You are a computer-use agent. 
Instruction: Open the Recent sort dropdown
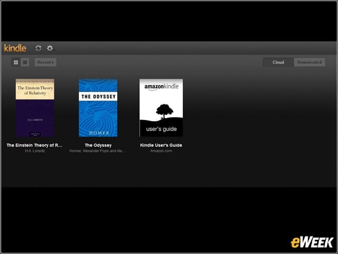(x=45, y=62)
